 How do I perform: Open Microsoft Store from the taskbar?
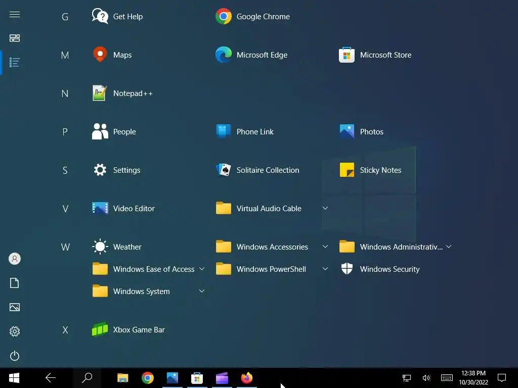point(197,378)
